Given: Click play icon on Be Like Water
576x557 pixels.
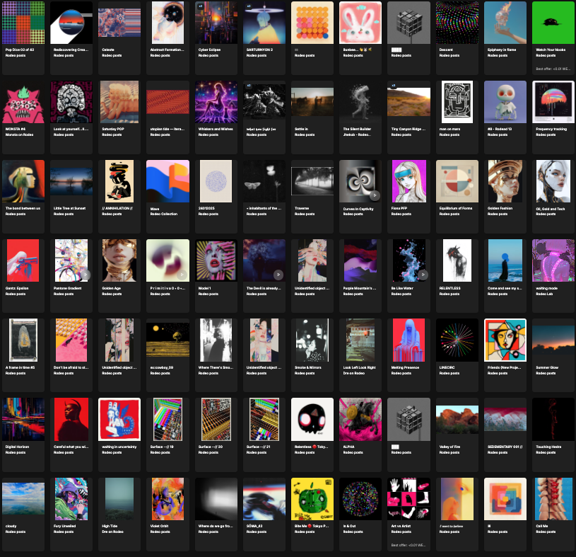Looking at the screenshot, I should (423, 275).
